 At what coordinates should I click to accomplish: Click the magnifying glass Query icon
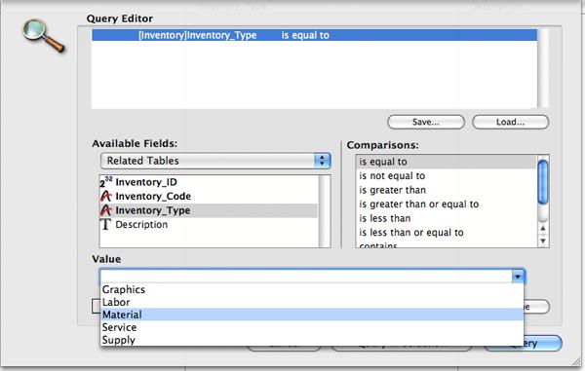[43, 36]
